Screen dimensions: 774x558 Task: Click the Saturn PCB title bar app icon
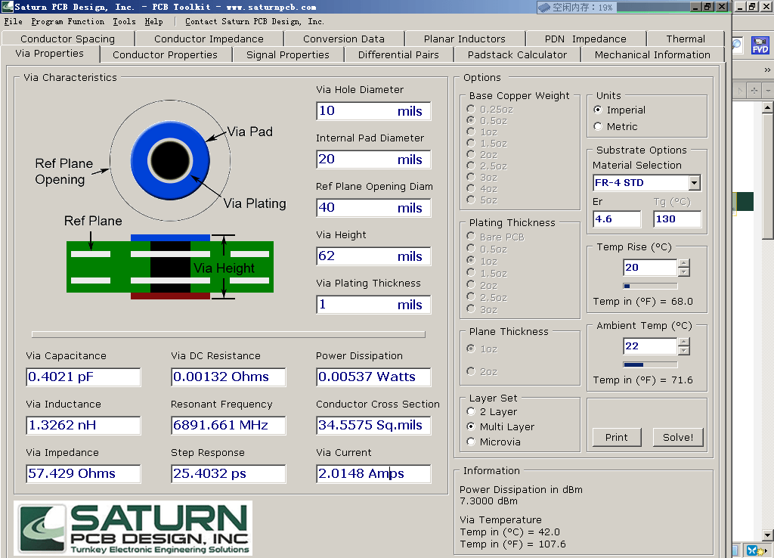(x=7, y=6)
